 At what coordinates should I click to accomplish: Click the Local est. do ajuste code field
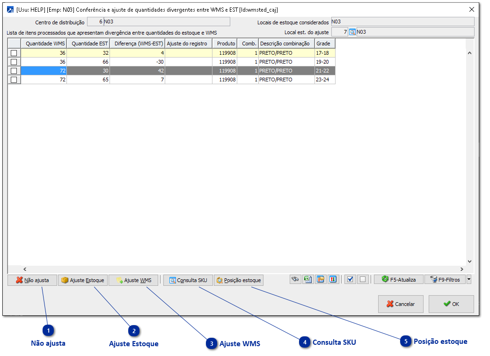click(x=340, y=32)
